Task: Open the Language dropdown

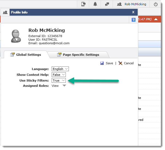Action: [x=60, y=69]
